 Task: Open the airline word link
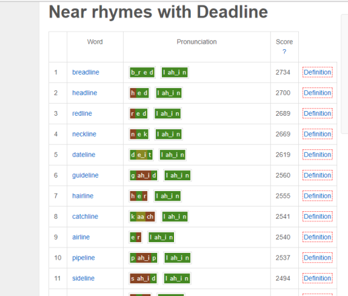click(81, 237)
